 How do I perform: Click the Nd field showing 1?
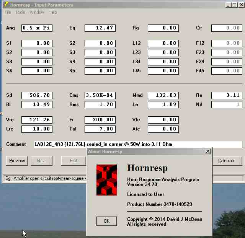click(x=227, y=104)
